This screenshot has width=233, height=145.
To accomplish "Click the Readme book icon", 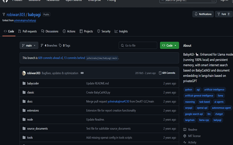I will coord(185,130).
